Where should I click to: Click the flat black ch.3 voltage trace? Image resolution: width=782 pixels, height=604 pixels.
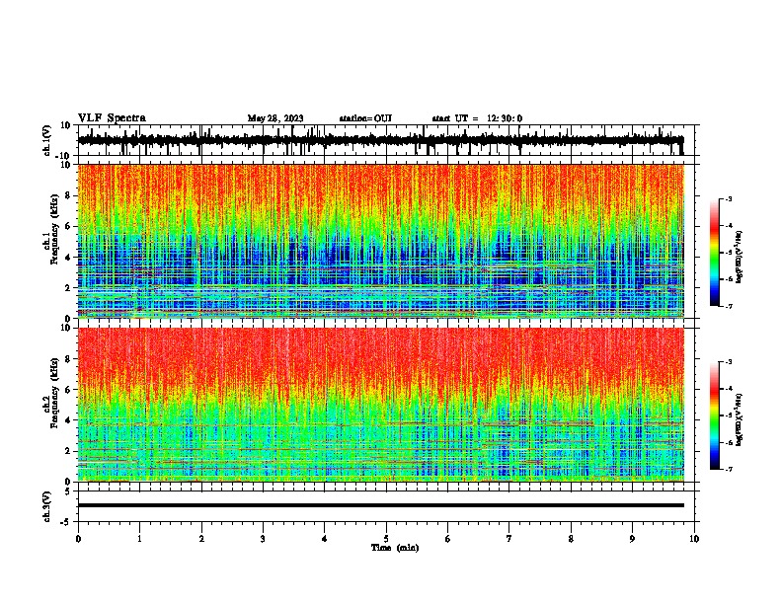(380, 505)
